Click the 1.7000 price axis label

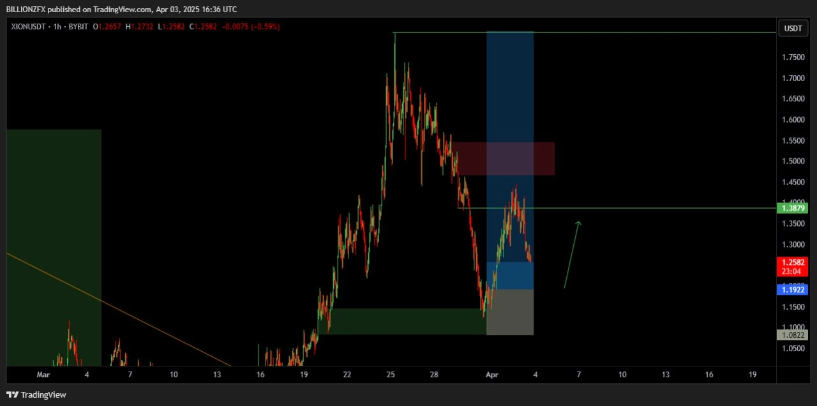click(x=793, y=79)
